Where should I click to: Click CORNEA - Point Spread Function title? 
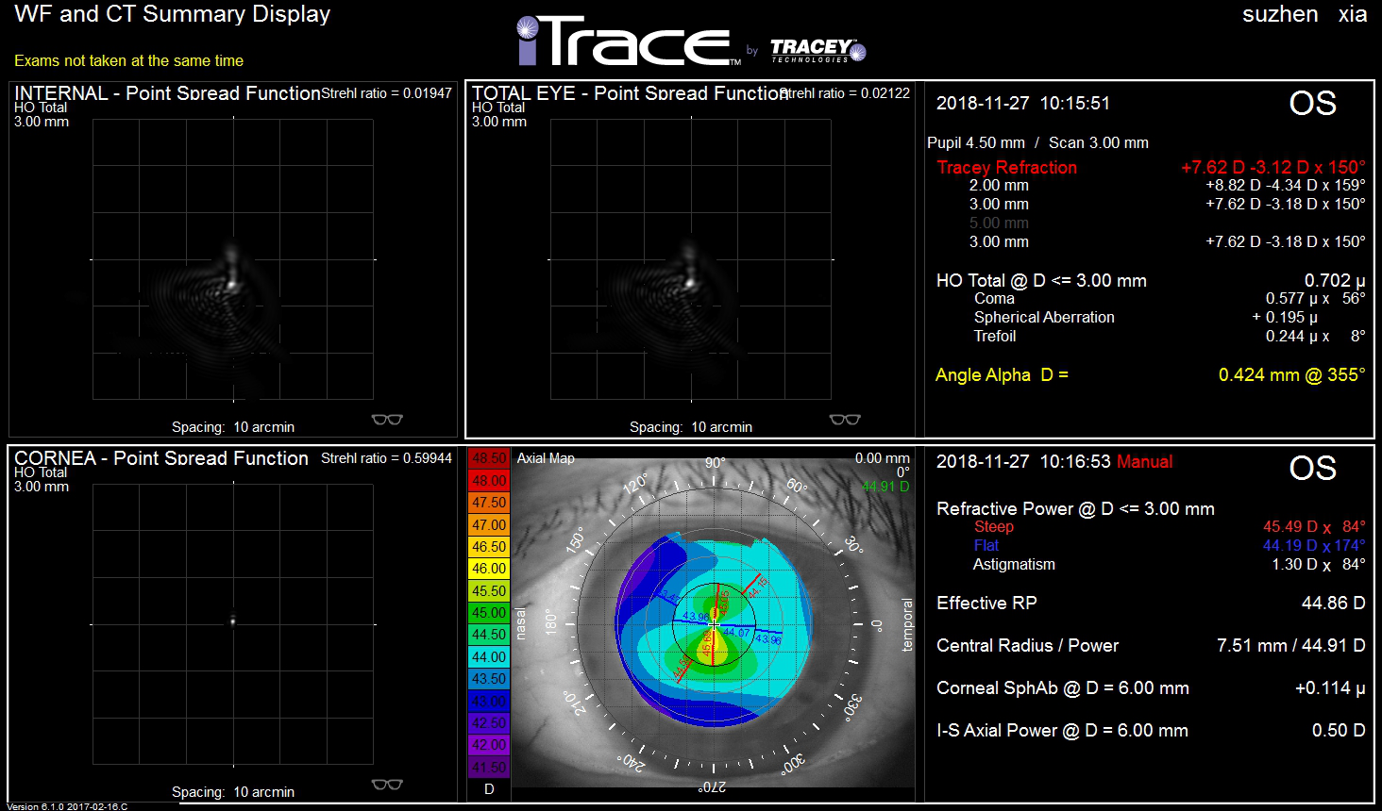[161, 458]
